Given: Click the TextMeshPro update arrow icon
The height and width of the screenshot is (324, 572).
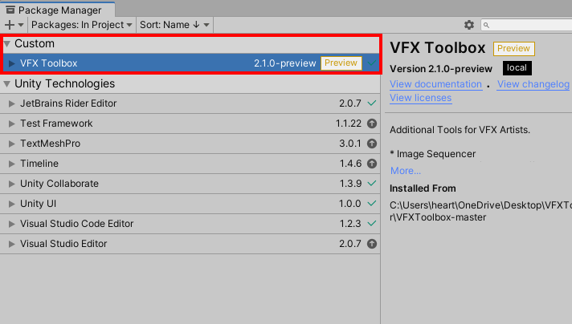Looking at the screenshot, I should click(x=372, y=144).
